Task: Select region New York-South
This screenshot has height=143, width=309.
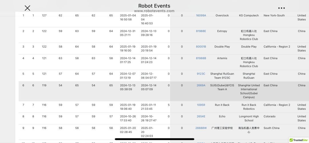Action: coord(274,15)
